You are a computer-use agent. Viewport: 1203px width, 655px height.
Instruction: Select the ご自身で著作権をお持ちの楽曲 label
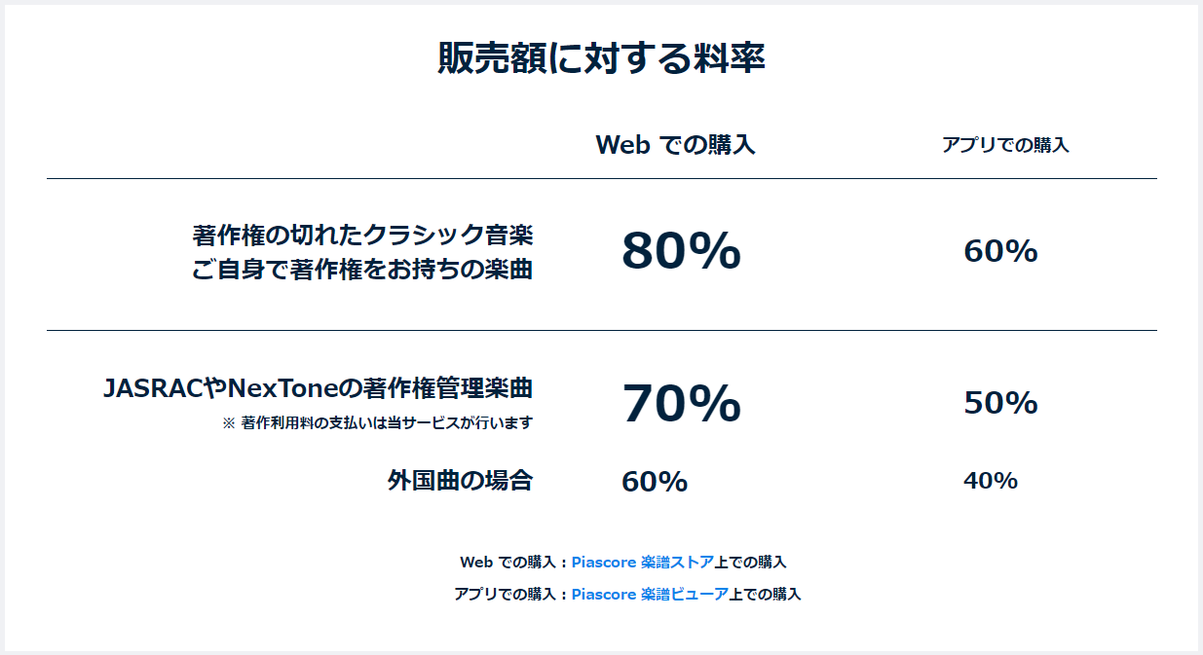(362, 270)
